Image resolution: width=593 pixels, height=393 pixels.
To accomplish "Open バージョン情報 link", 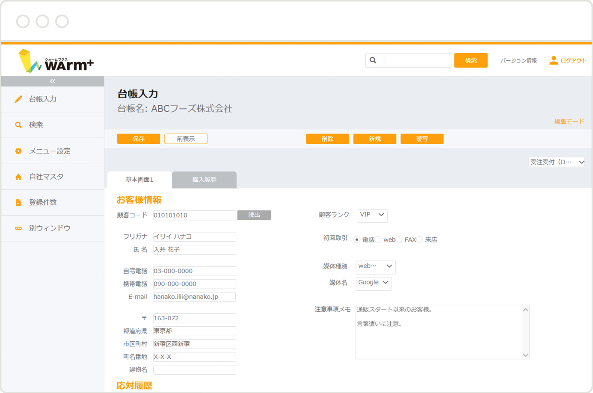I will 519,61.
